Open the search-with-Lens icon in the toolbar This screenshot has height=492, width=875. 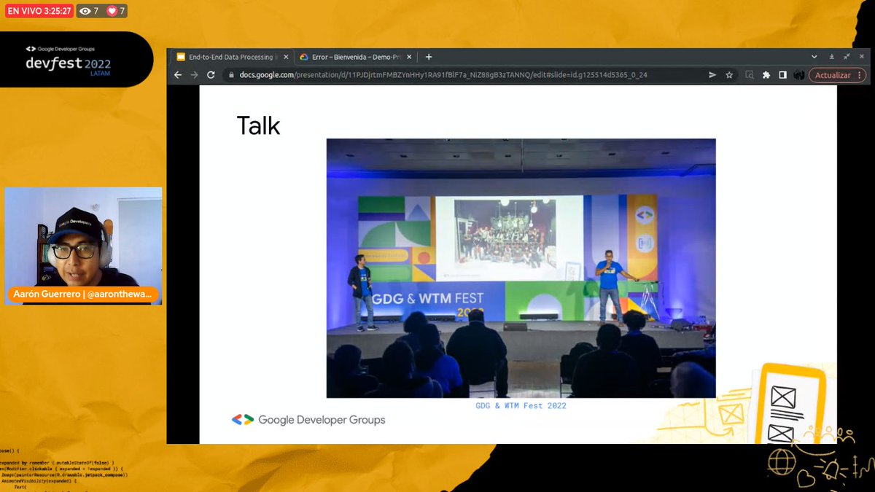[750, 74]
